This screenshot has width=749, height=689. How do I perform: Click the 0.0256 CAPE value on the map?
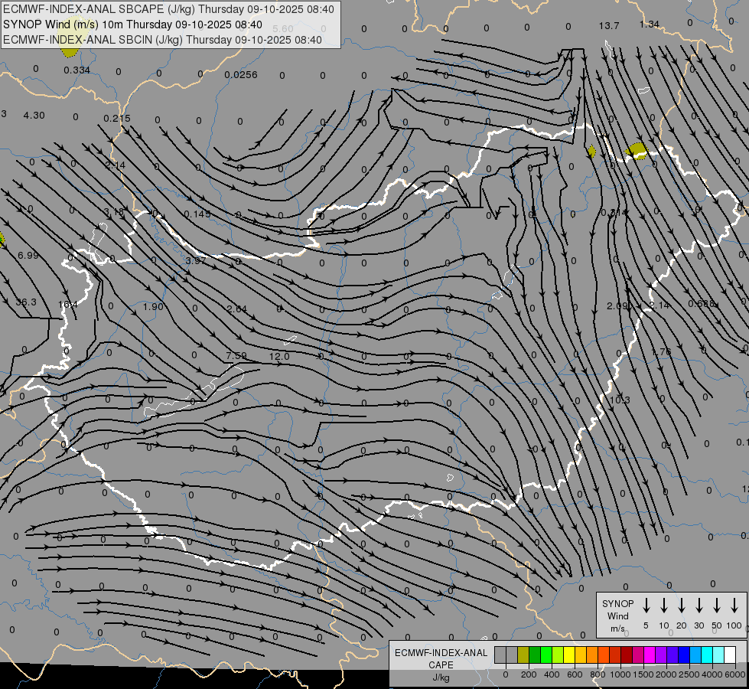(241, 74)
